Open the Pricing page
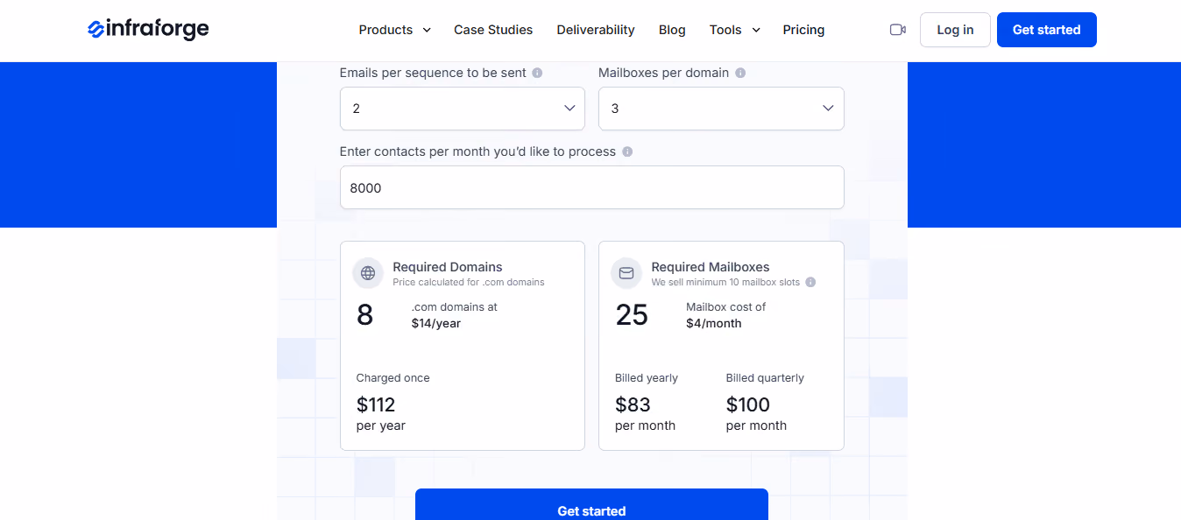This screenshot has width=1181, height=520. (803, 30)
